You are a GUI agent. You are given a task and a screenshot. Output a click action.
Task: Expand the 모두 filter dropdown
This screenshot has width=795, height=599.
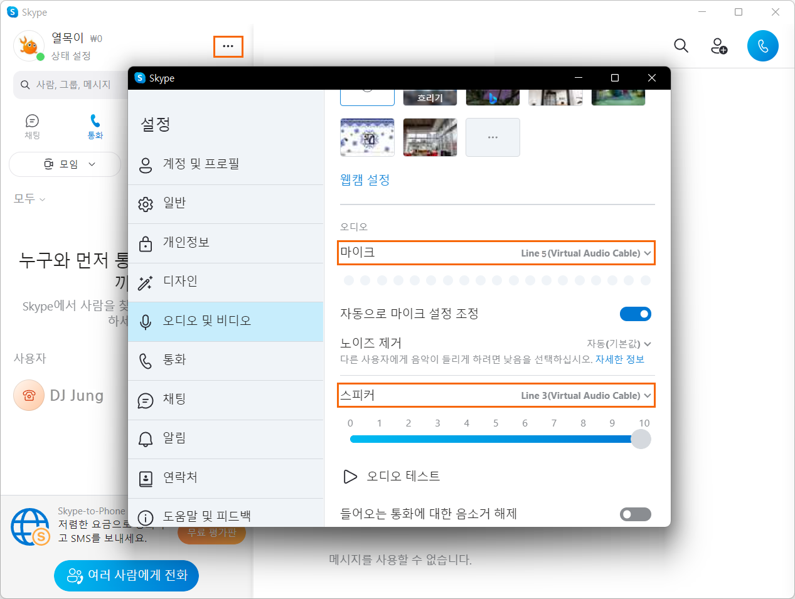click(29, 199)
